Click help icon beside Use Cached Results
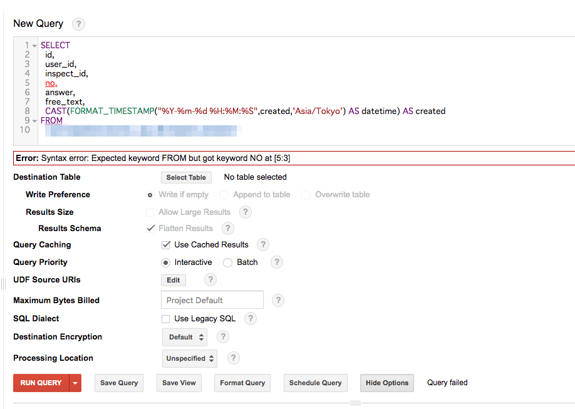Screen dimensions: 575x409 pyautogui.click(x=264, y=245)
